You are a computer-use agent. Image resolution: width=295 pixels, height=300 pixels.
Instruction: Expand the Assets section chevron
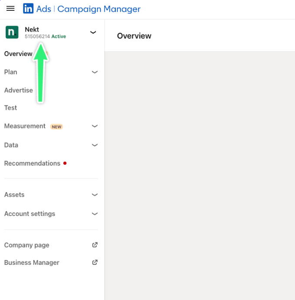95,195
